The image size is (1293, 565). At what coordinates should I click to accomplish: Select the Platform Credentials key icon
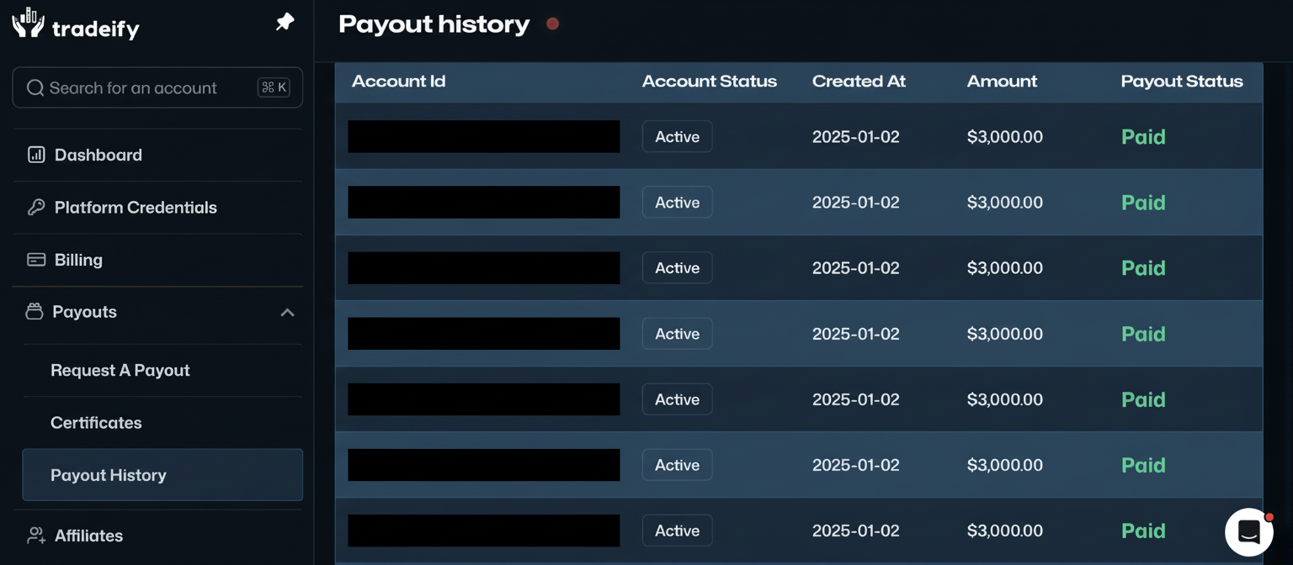click(34, 207)
